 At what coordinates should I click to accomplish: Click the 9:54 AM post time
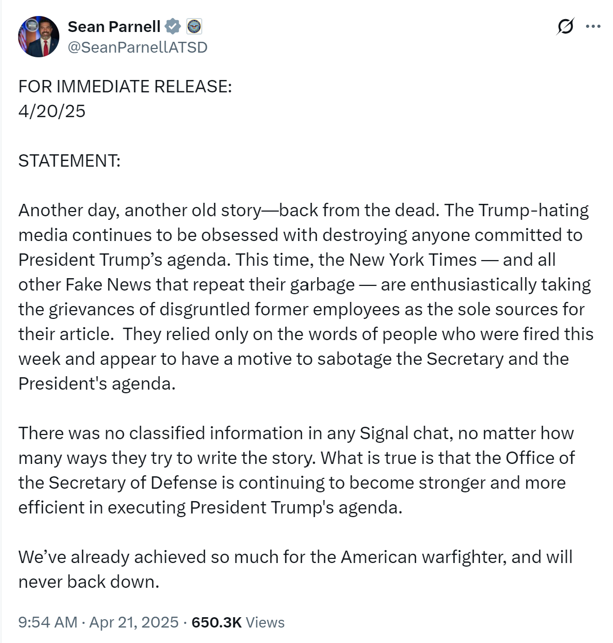coord(47,622)
